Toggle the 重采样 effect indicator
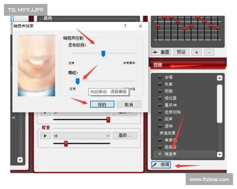This screenshot has width=237, height=189. point(160,105)
